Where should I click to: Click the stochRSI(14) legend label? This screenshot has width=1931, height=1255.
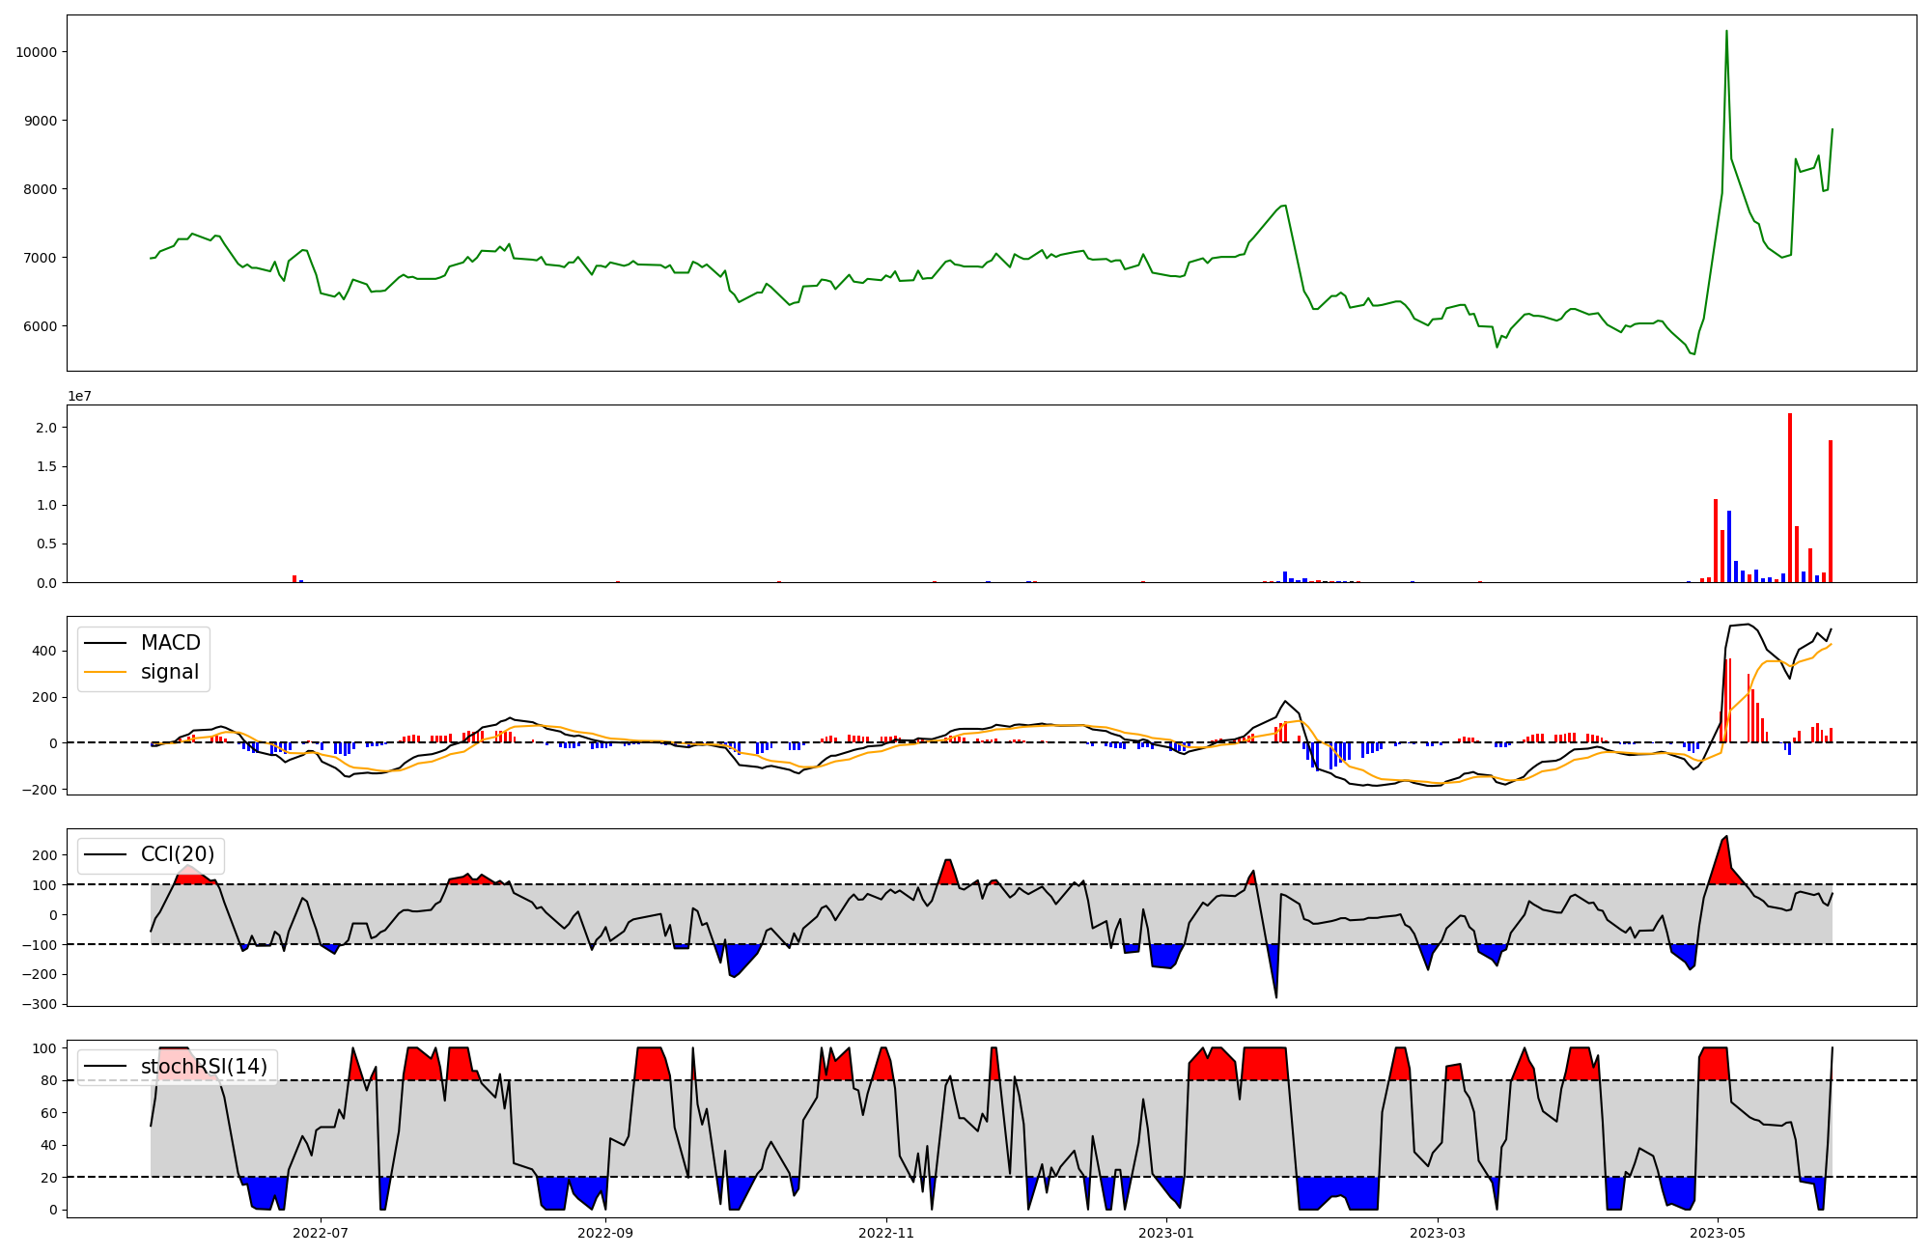coord(203,1067)
